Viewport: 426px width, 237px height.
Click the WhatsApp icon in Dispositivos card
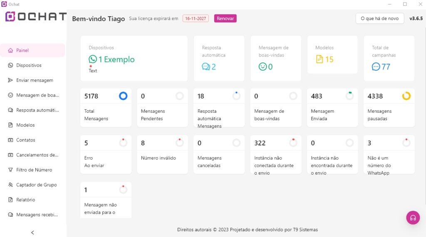(x=92, y=59)
